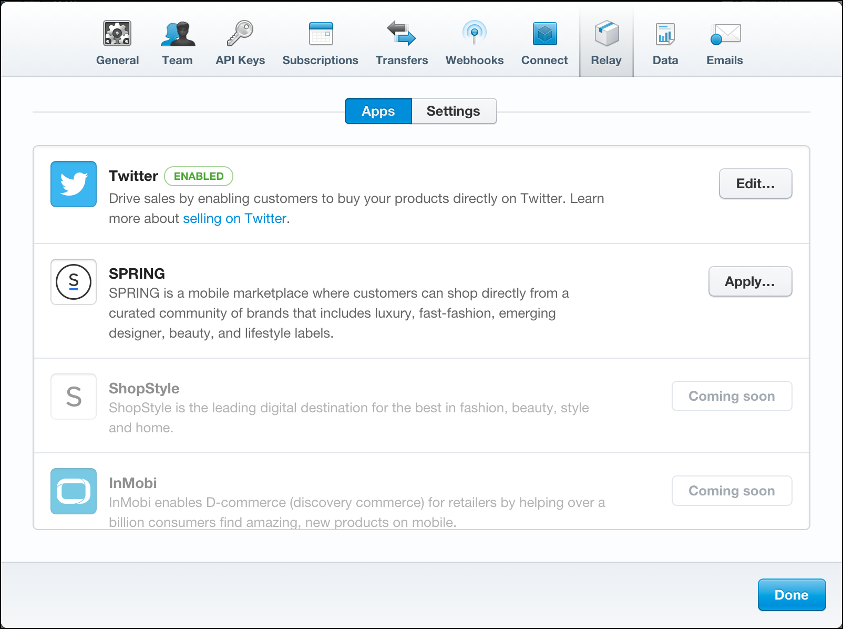Open the Team section icon
Viewport: 843px width, 629px height.
click(178, 34)
